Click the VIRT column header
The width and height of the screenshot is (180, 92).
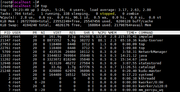(x=57, y=33)
